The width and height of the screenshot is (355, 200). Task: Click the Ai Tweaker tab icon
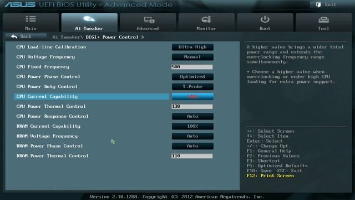[89, 19]
